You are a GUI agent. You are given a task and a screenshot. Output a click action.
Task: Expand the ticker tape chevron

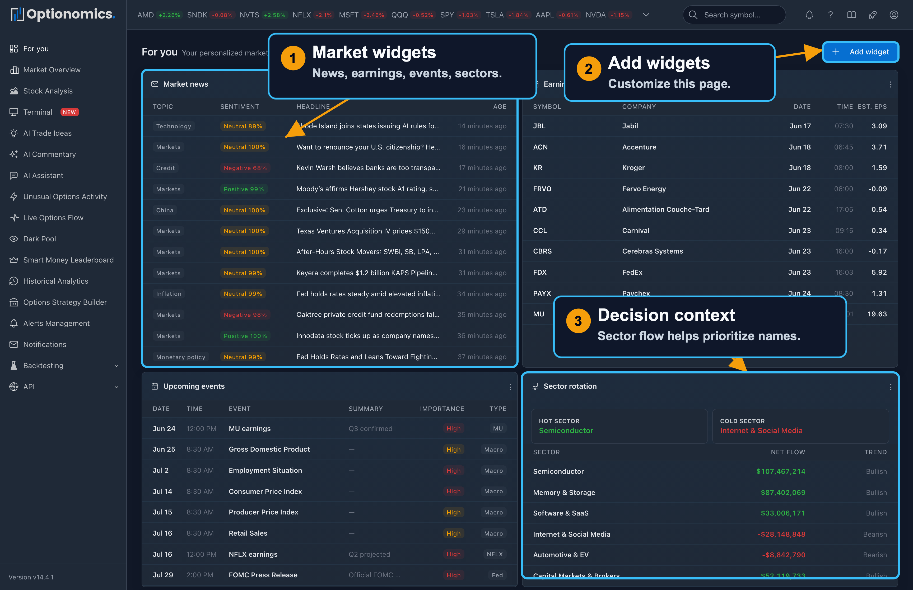point(646,15)
